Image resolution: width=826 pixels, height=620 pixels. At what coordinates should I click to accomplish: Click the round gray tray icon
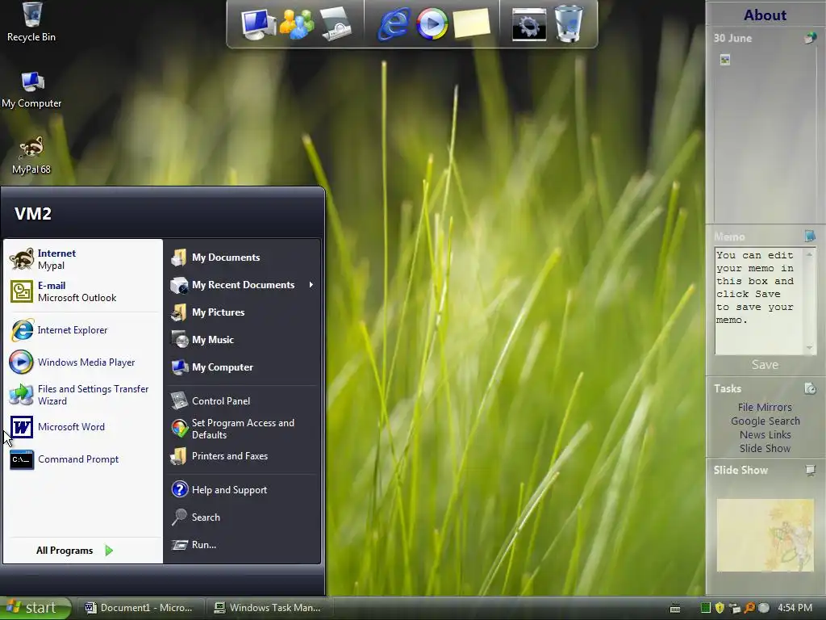[x=763, y=608]
